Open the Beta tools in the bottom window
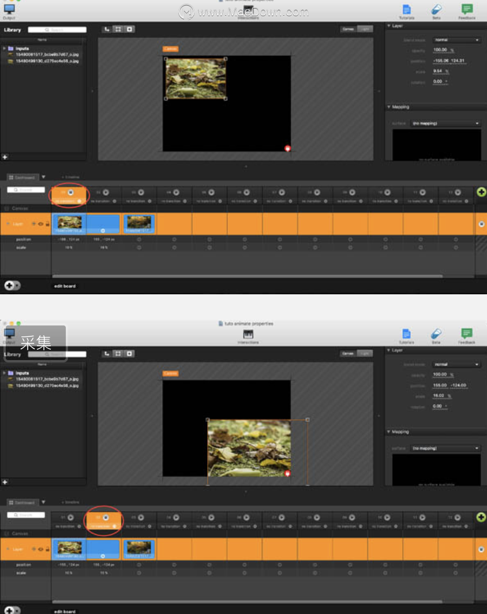Image resolution: width=487 pixels, height=614 pixels. (436, 336)
